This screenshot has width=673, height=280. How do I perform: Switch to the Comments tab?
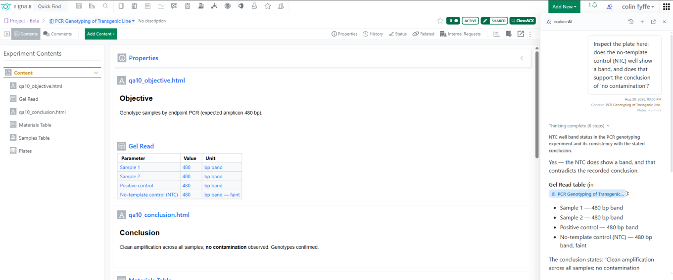tap(57, 34)
